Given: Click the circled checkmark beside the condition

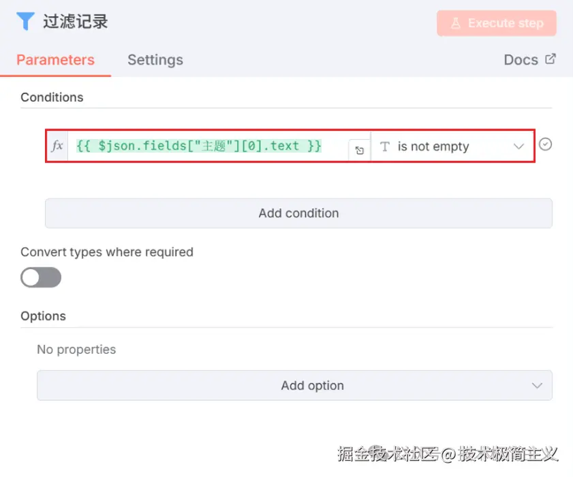Looking at the screenshot, I should click(x=545, y=144).
